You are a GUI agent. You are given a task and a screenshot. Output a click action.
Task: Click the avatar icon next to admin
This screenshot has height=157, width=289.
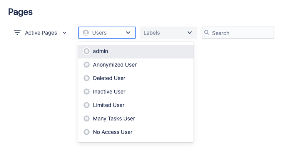coord(87,51)
